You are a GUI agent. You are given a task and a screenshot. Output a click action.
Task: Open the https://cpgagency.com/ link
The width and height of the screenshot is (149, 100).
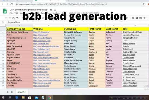pyautogui.click(x=42, y=83)
